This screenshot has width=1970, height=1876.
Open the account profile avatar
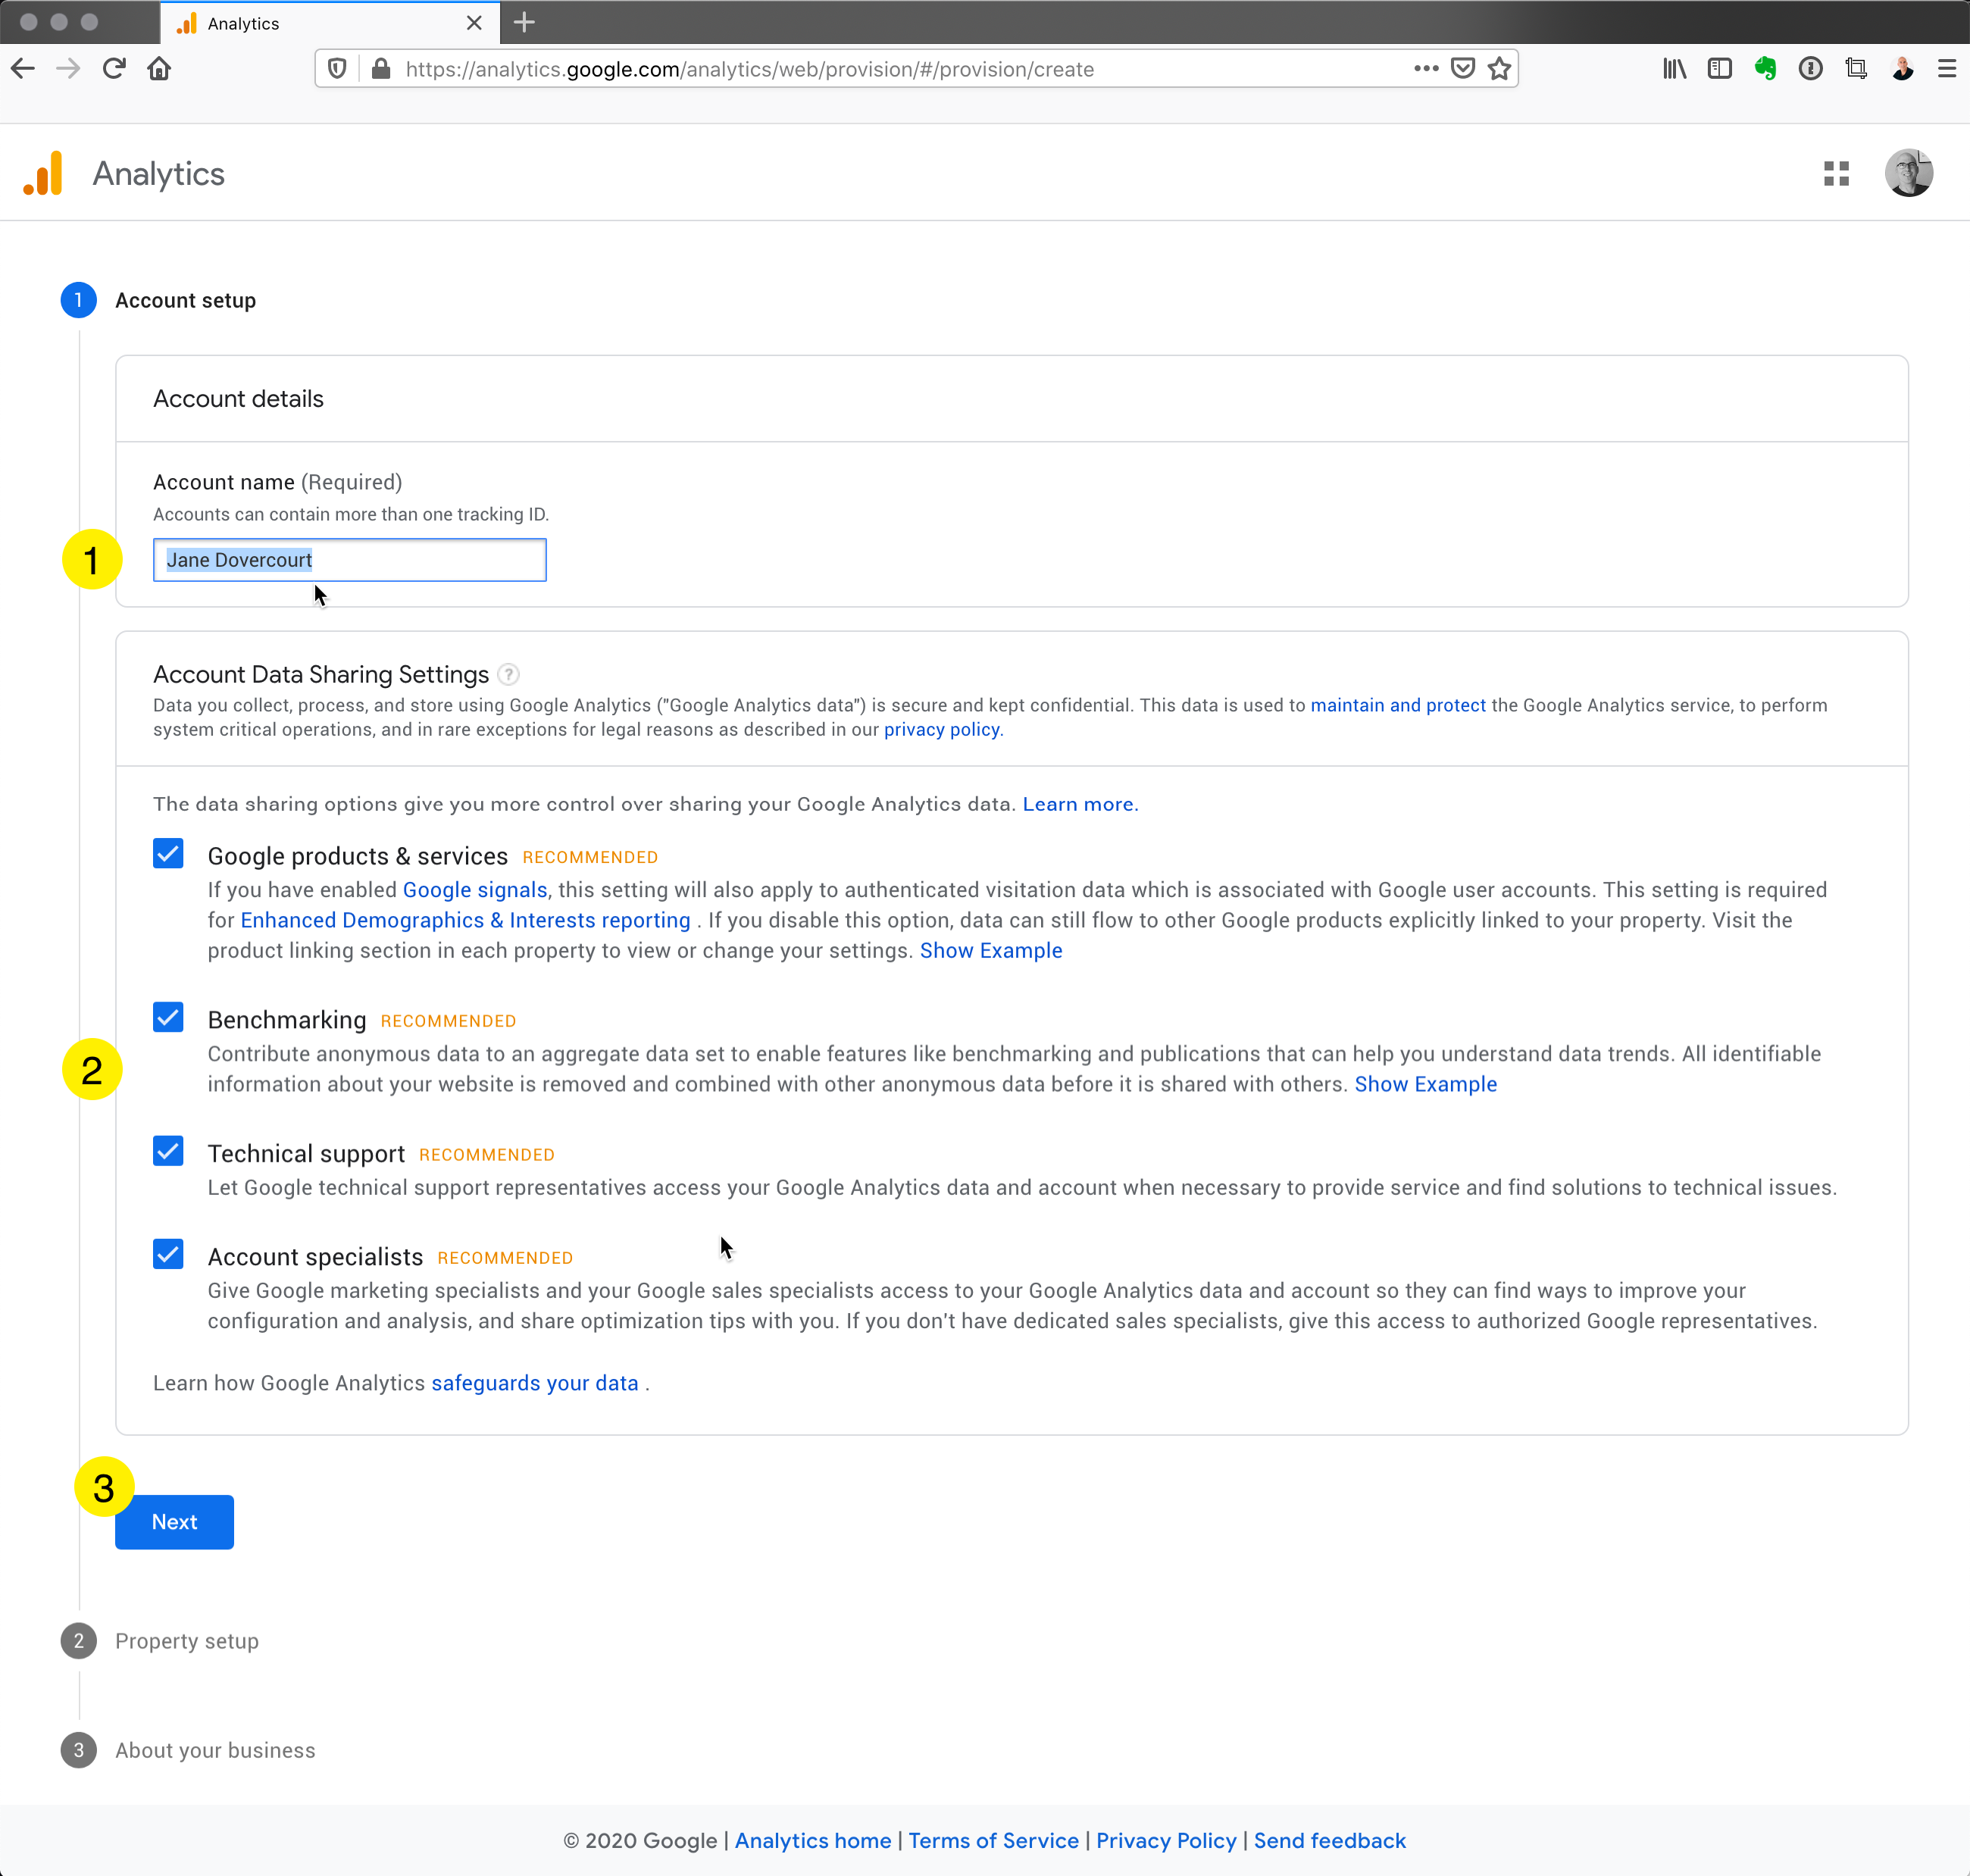click(1909, 173)
